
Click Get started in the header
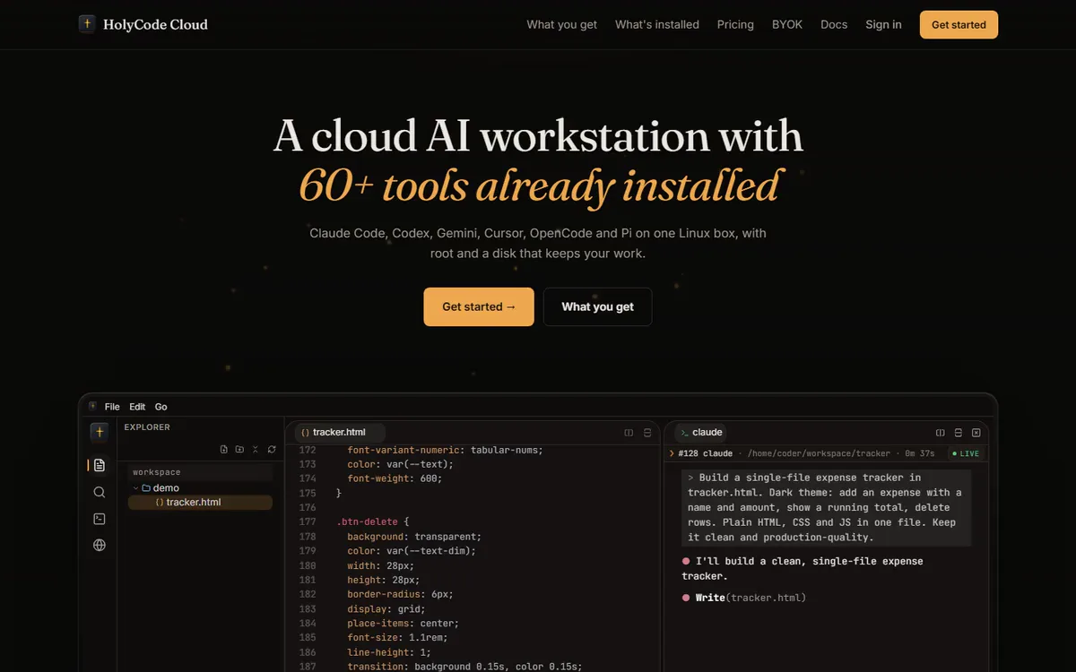tap(959, 25)
